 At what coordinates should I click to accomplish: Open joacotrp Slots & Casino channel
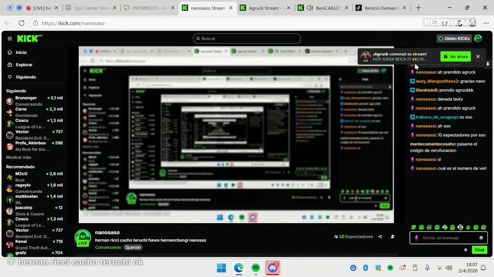(x=35, y=210)
